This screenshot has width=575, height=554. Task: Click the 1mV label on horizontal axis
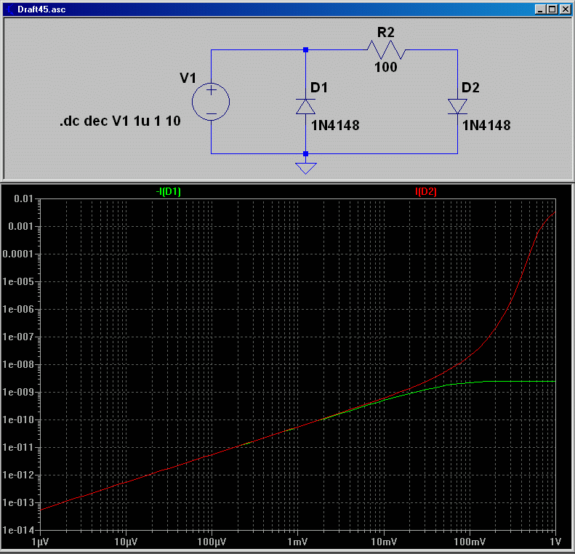click(297, 542)
